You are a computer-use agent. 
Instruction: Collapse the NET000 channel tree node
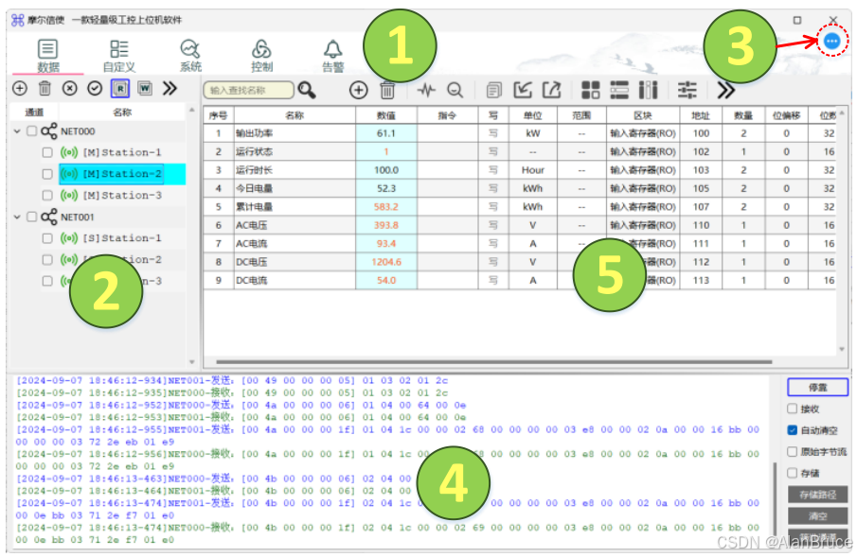click(x=18, y=131)
